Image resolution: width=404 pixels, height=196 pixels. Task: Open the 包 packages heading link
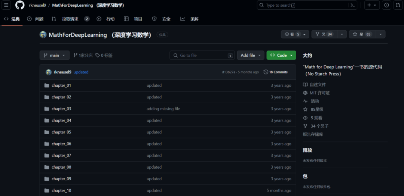tap(305, 177)
